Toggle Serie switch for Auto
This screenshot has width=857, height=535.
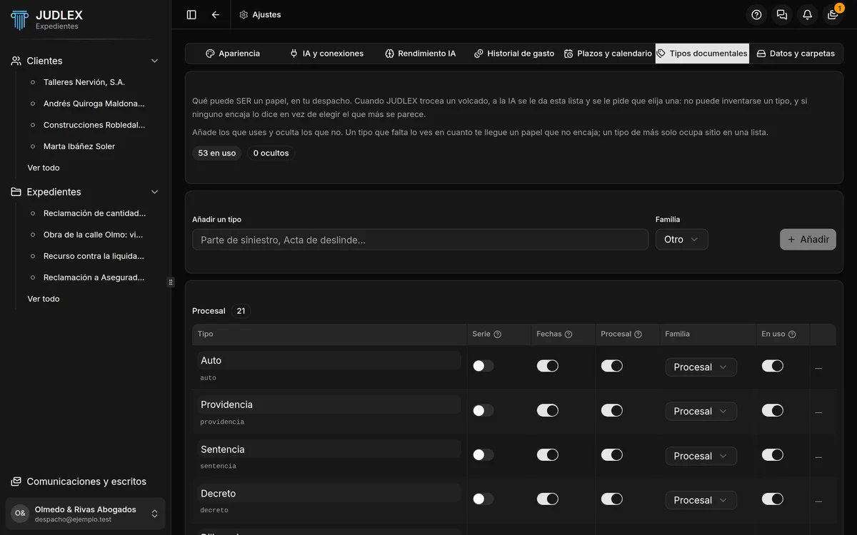pyautogui.click(x=483, y=366)
